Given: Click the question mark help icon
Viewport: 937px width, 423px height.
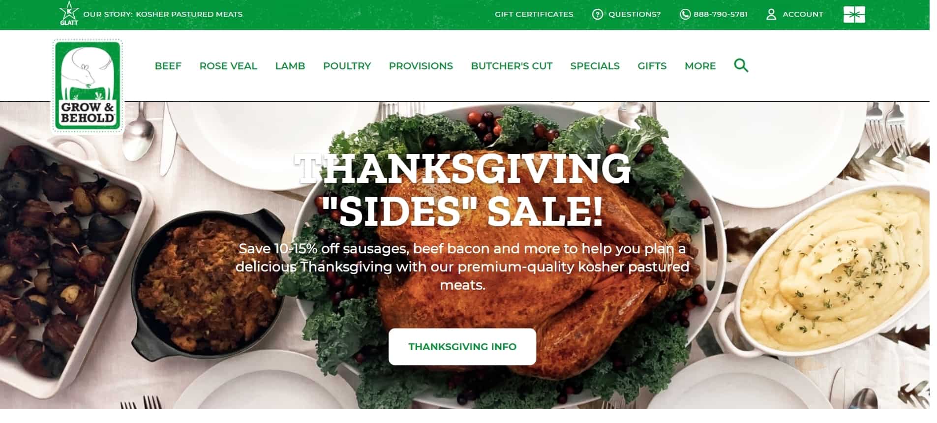Looking at the screenshot, I should [597, 14].
